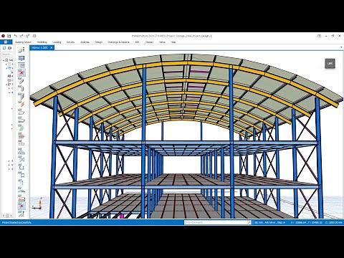Viewport: 344px width, 258px height.
Task: Close the Storey 1 (3D) view tab
Action: click(x=52, y=48)
